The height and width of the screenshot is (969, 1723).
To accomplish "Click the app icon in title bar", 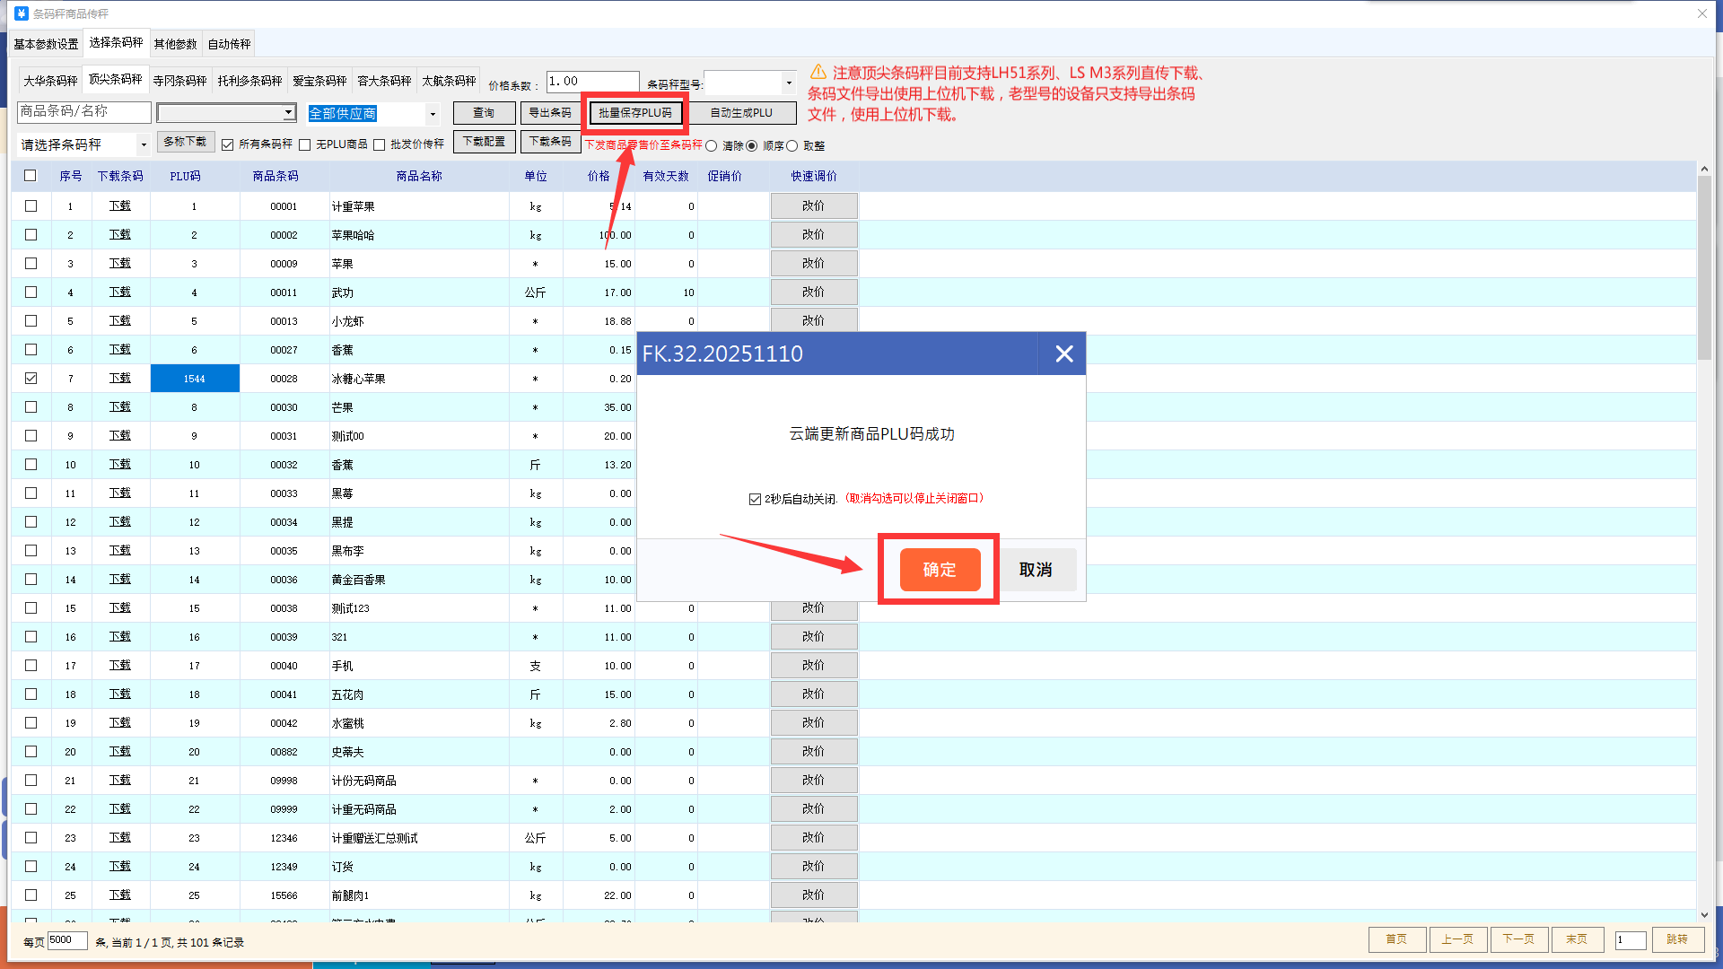I will click(22, 13).
